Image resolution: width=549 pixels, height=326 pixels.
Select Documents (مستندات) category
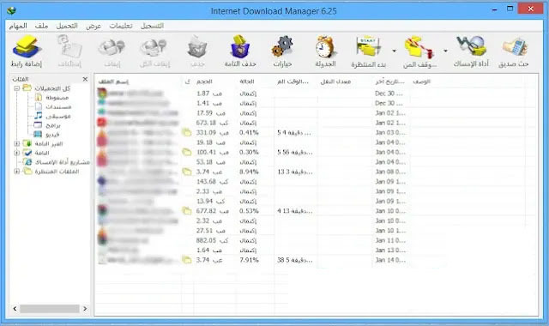(x=58, y=106)
